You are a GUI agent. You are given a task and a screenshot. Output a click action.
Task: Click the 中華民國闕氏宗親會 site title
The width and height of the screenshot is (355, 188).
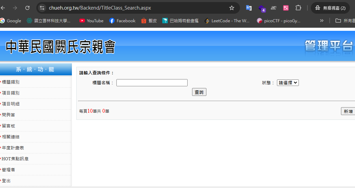(61, 47)
